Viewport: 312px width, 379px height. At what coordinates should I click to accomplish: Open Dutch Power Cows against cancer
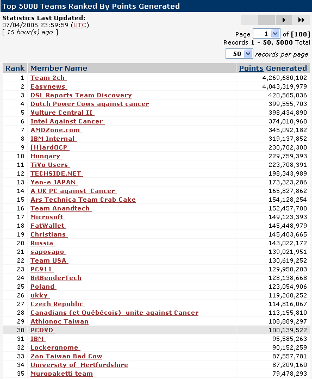pos(90,104)
